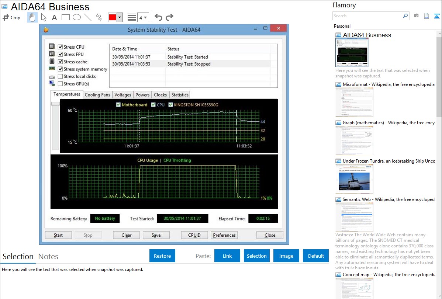Click the Paste Image button
Image resolution: width=442 pixels, height=299 pixels.
pyautogui.click(x=286, y=256)
